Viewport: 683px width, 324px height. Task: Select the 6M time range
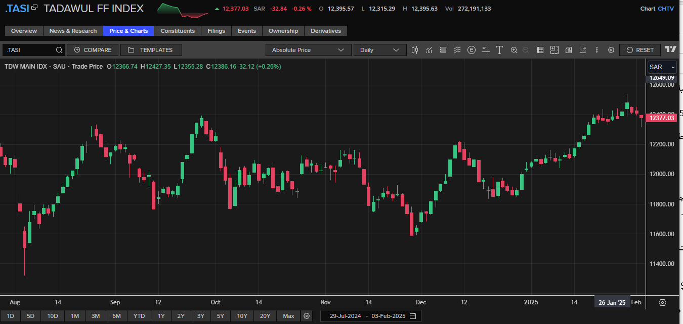pos(116,316)
